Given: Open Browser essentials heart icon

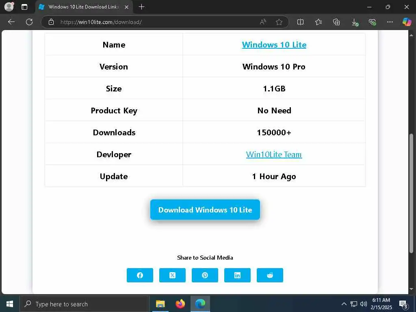Looking at the screenshot, I should [372, 22].
